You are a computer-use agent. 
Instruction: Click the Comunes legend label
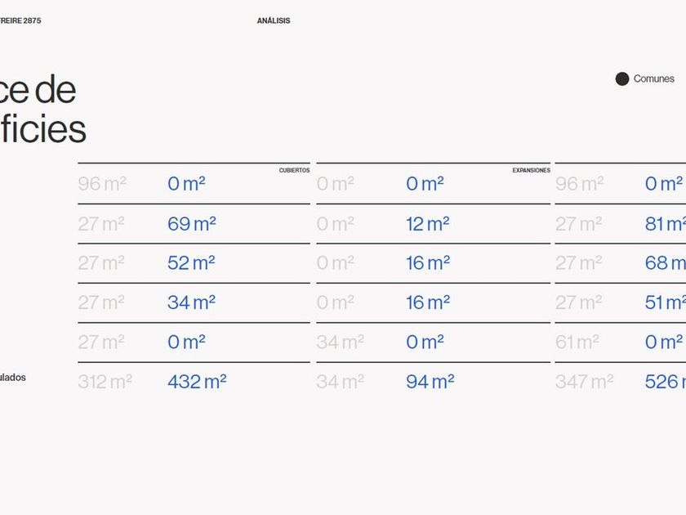point(653,79)
